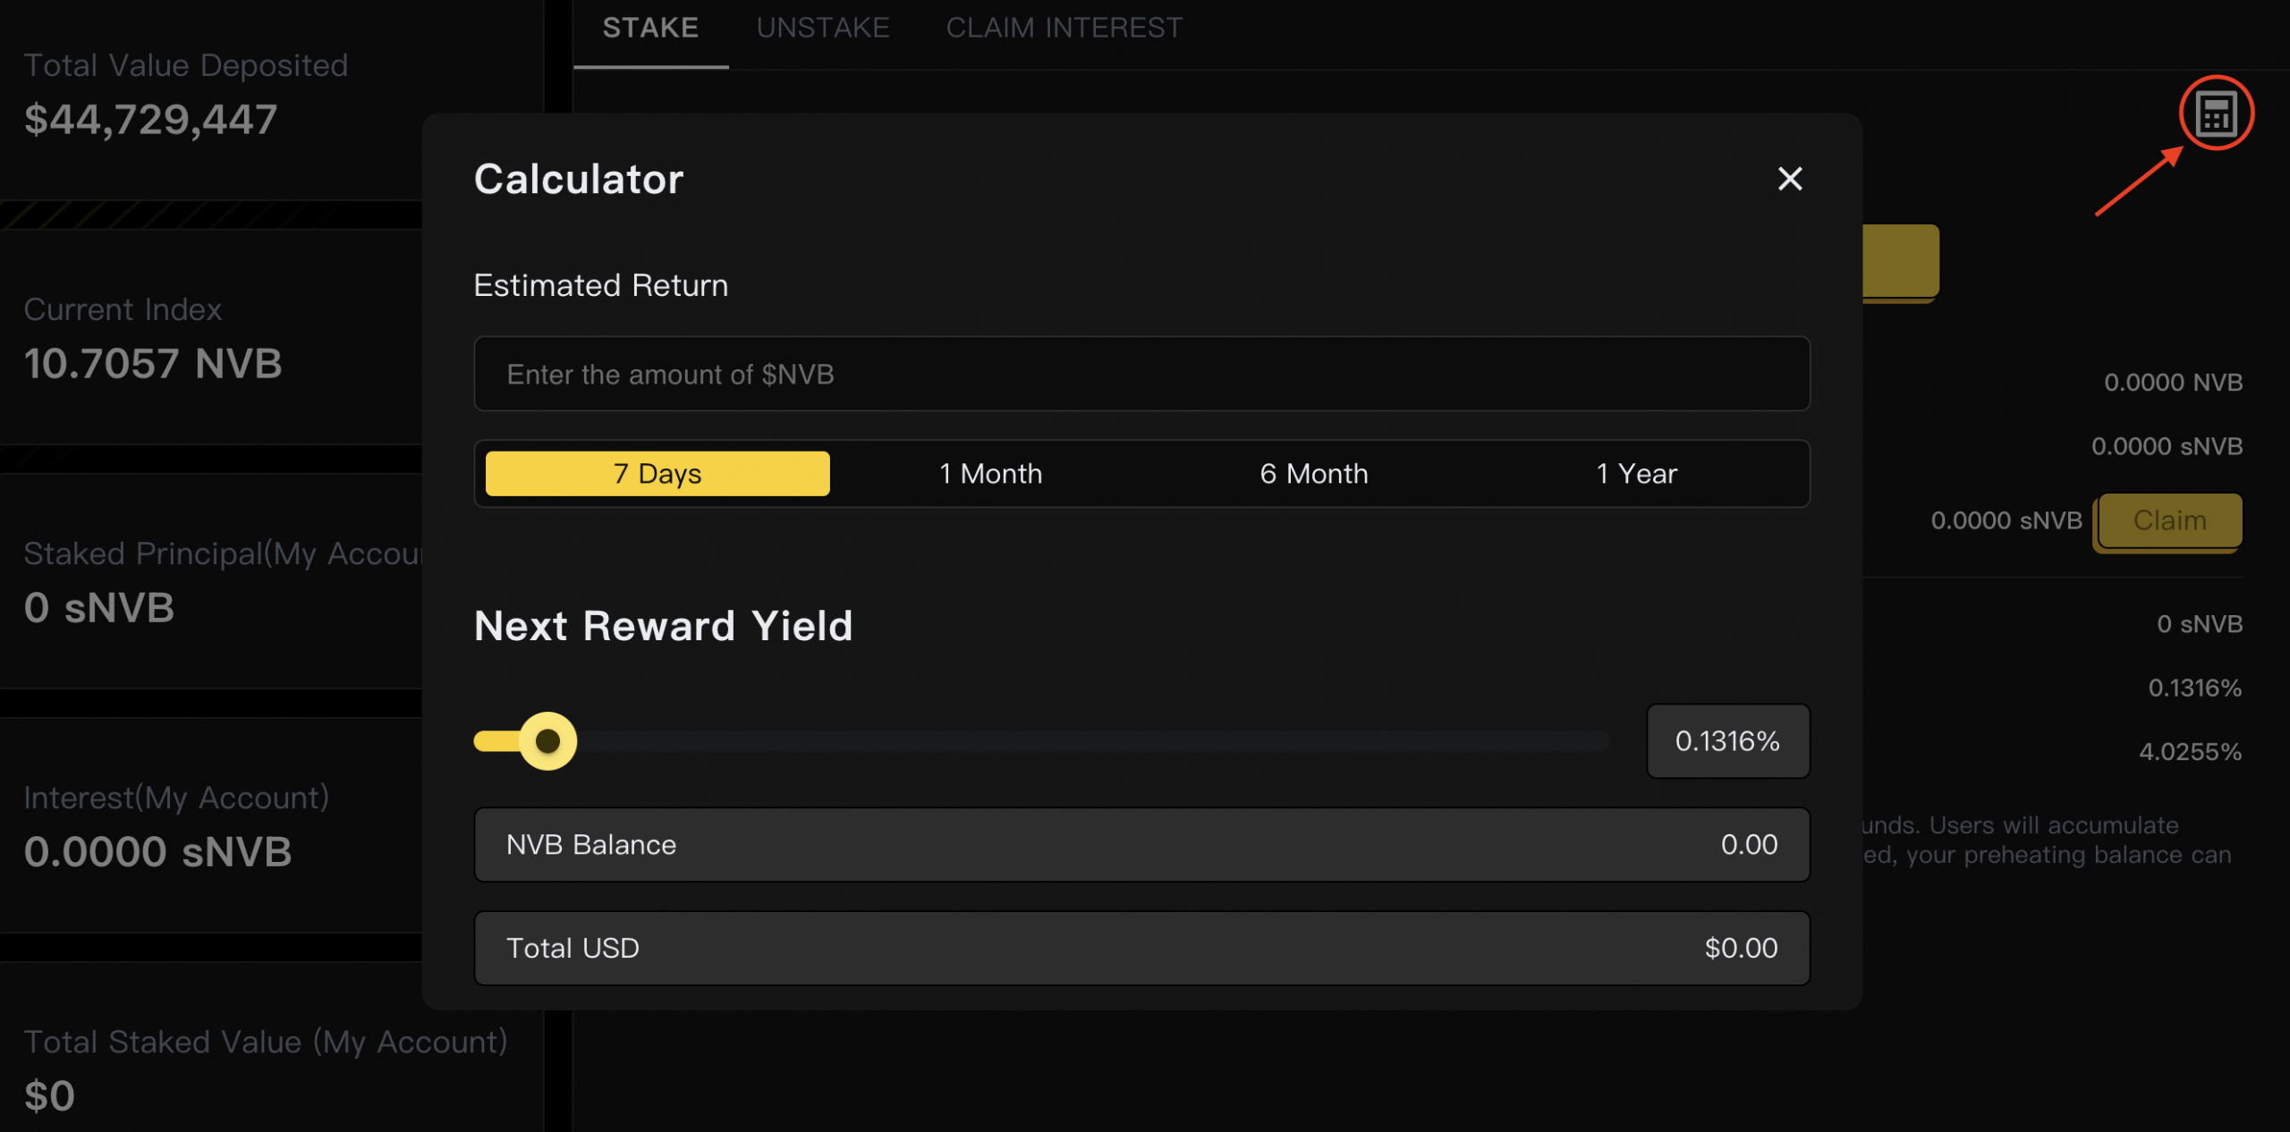Click the 0.1316% yield value box

[x=1727, y=740]
